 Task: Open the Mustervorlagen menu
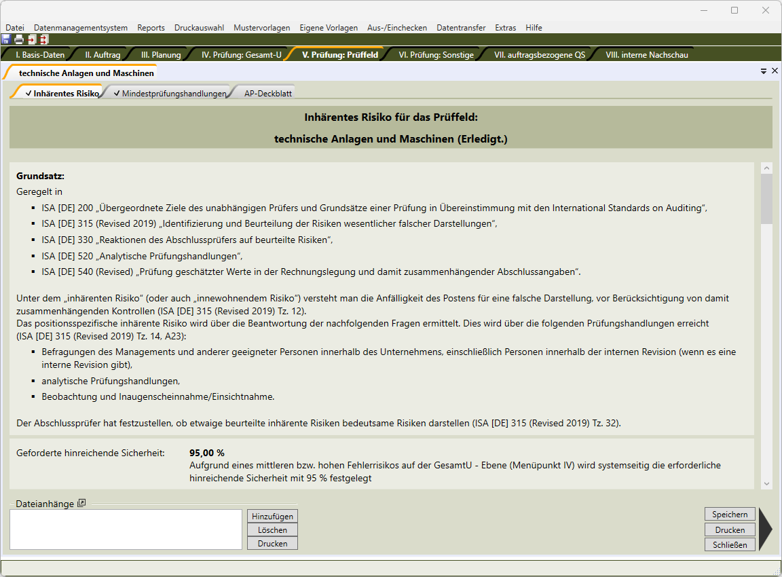tap(261, 28)
